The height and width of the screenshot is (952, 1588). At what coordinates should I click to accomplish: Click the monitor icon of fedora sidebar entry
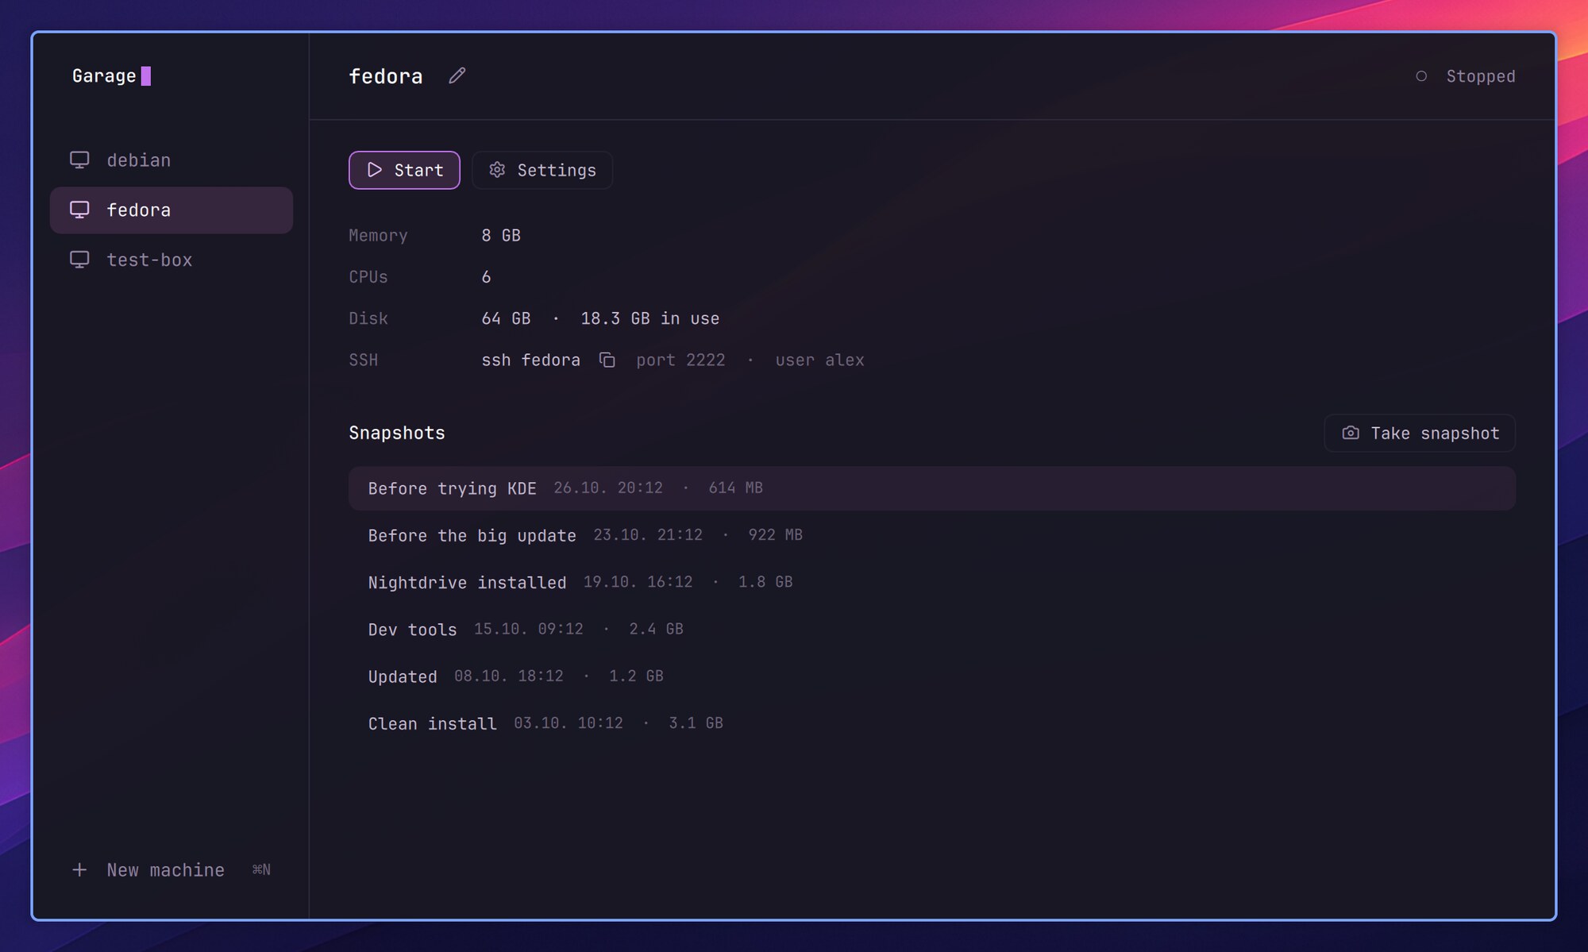coord(79,210)
